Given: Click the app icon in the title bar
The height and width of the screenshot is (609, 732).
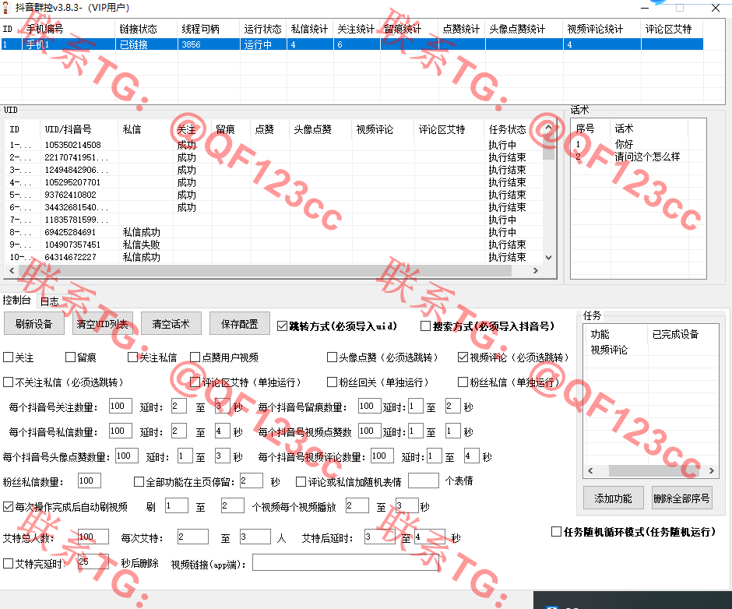Looking at the screenshot, I should click(x=5, y=8).
